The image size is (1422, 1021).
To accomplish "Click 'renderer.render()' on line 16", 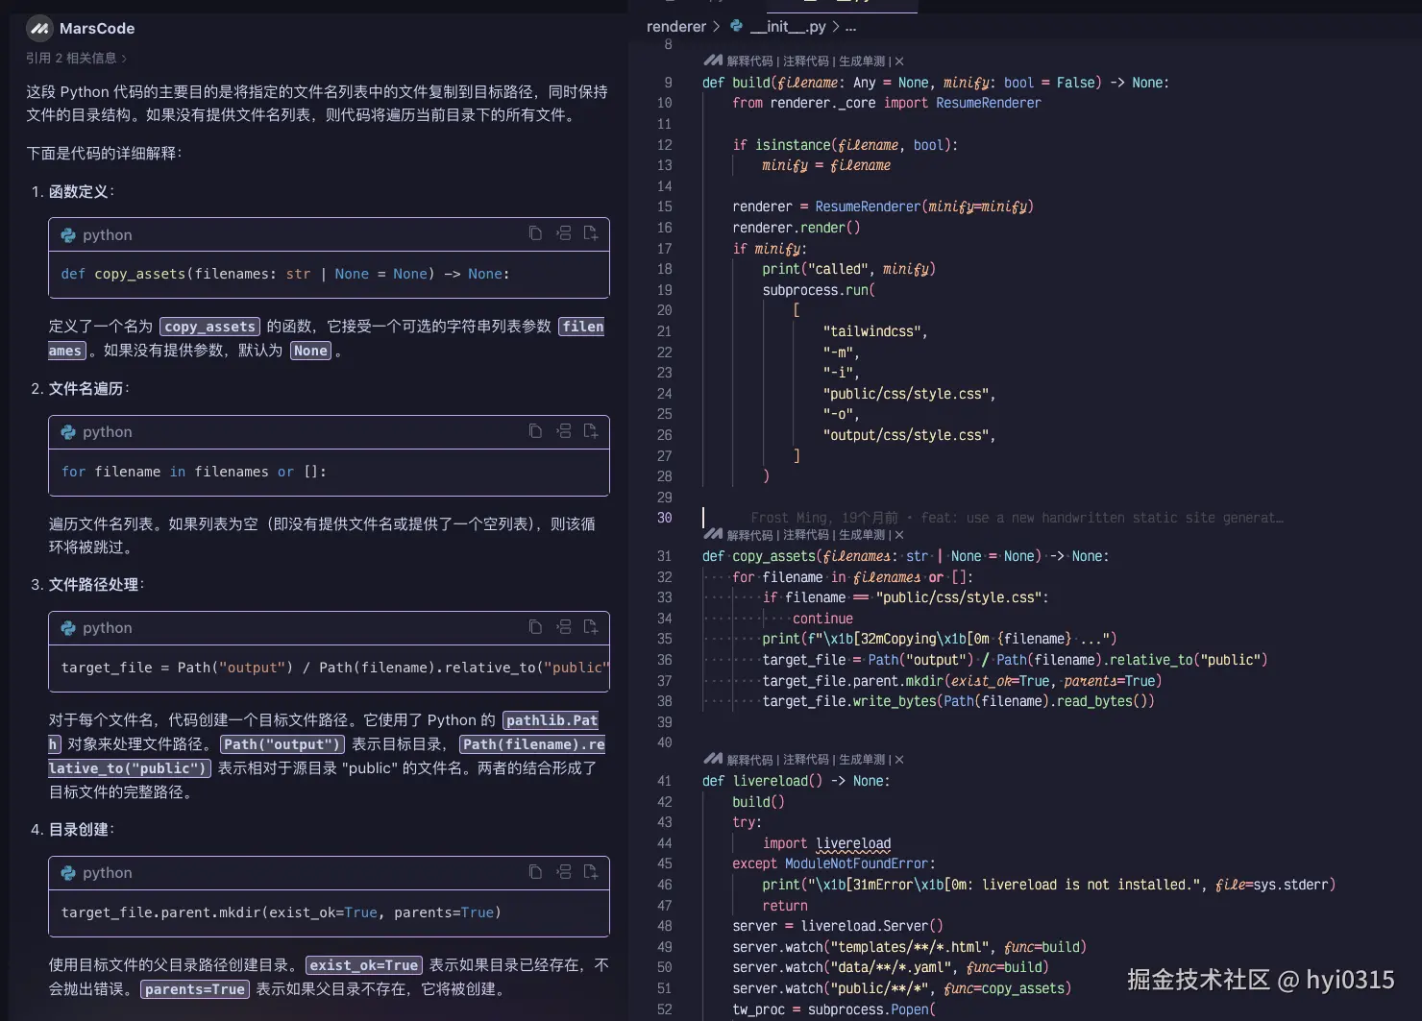I will tap(797, 228).
